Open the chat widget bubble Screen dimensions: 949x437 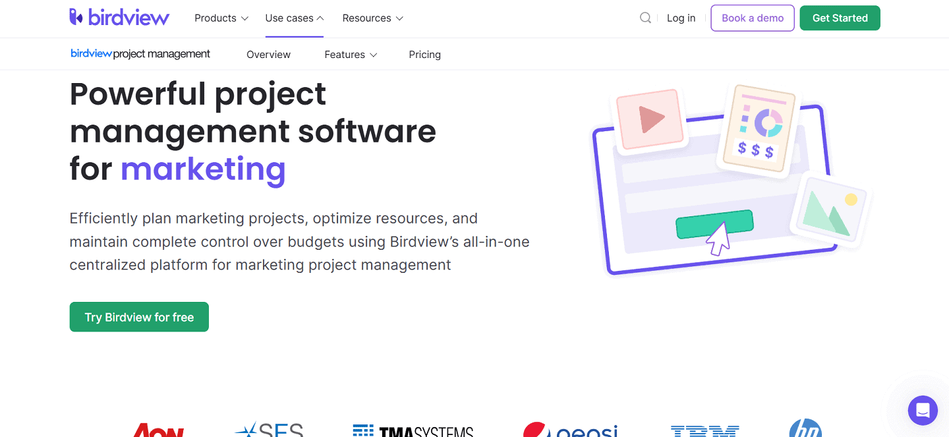[x=922, y=410]
